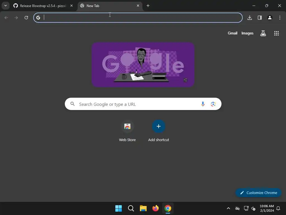
Task: Launch Firefox from the taskbar
Action: pos(156,208)
